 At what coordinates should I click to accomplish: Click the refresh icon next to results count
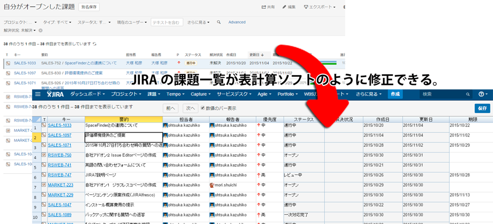click(94, 44)
